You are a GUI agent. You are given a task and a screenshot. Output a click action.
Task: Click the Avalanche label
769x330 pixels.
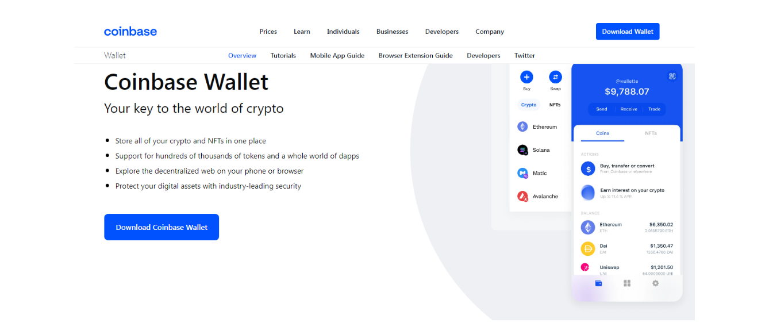pos(545,197)
